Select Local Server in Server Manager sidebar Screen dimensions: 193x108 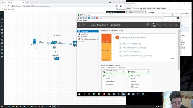[x=88, y=34]
